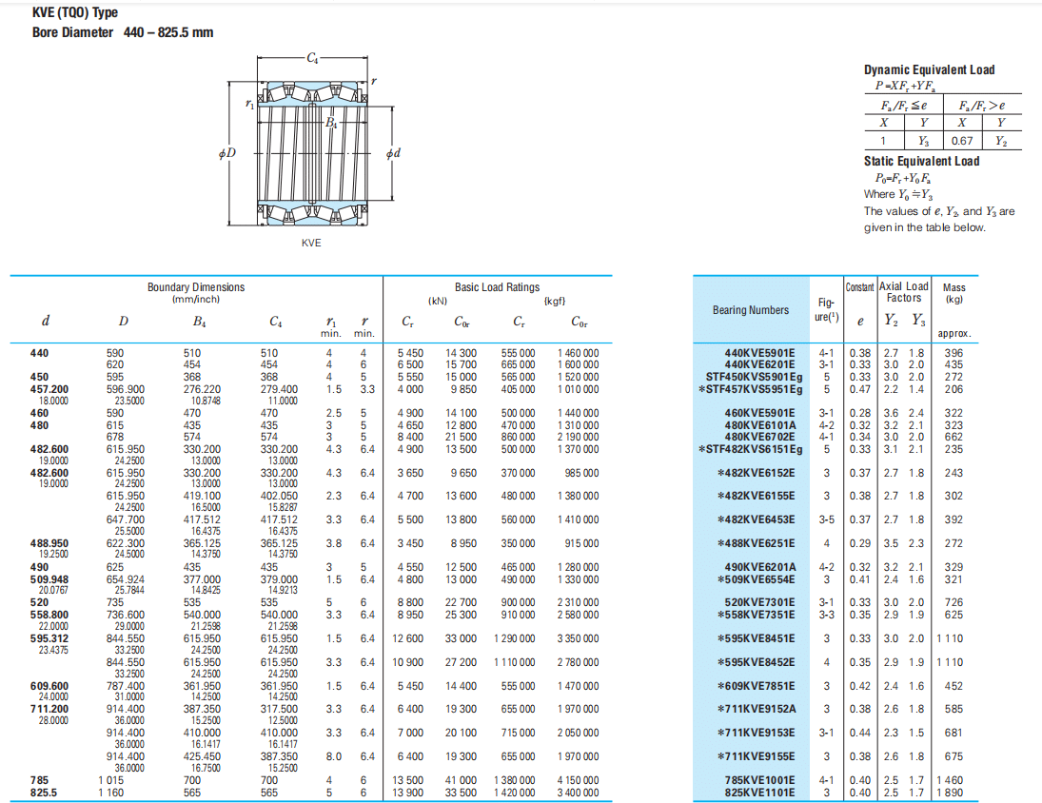Viewport: 1042px width, 803px height.
Task: Select the "Boundary Dimensions" table header
Action: (195, 287)
